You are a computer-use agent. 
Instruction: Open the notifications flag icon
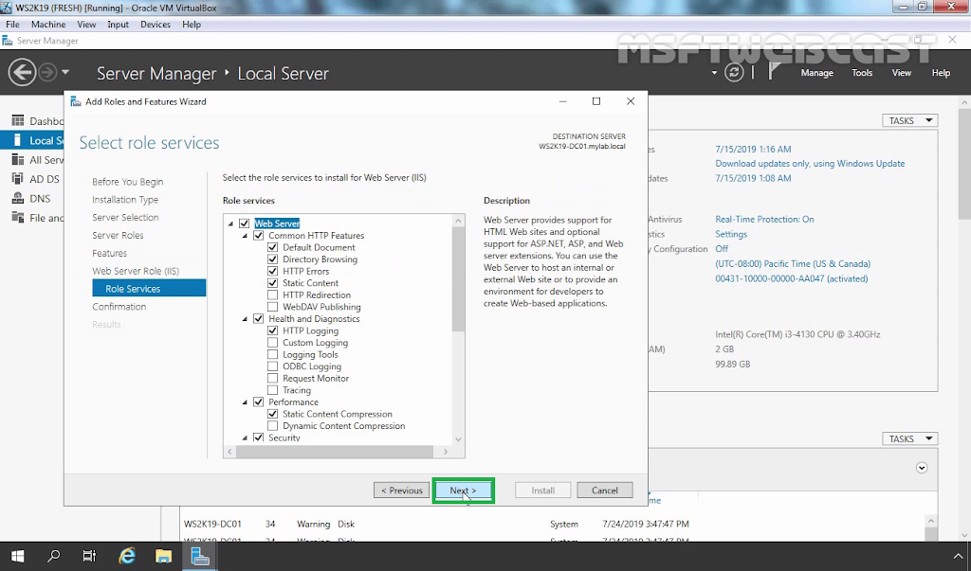pos(774,72)
